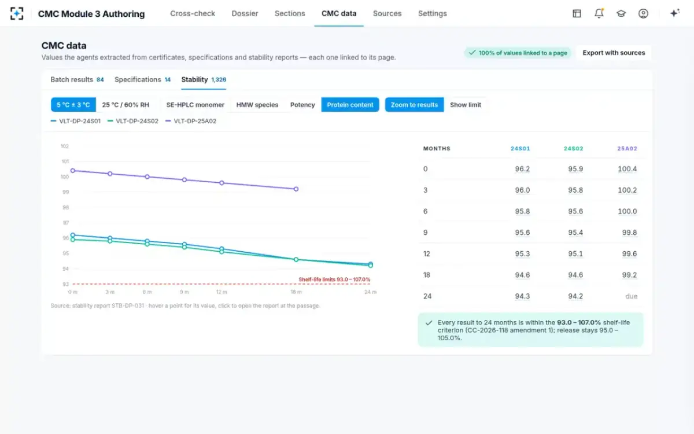The width and height of the screenshot is (694, 434).
Task: Open source for value 99.8
Action: point(629,233)
